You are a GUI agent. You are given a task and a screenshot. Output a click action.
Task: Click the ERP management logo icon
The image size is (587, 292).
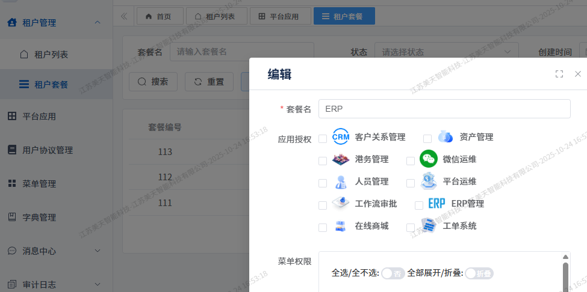pos(436,204)
